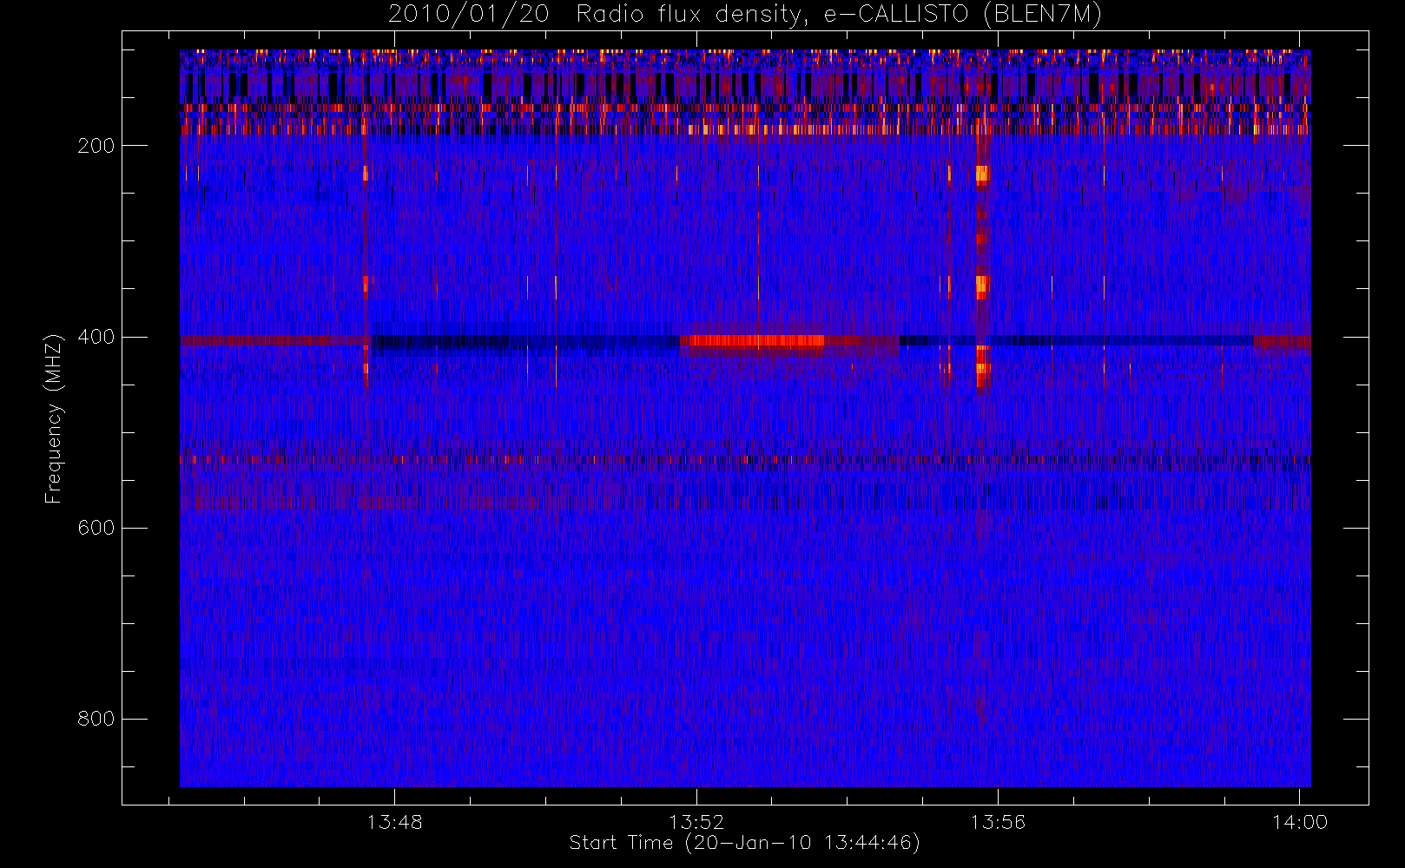This screenshot has height=868, width=1405.
Task: Click the bright red burst at 400 MHz
Action: coord(754,340)
